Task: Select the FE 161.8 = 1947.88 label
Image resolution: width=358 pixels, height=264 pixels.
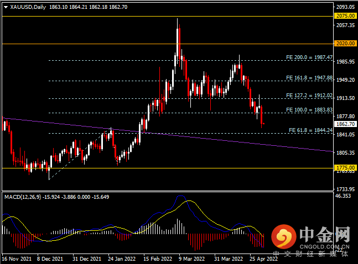Action: pos(309,78)
